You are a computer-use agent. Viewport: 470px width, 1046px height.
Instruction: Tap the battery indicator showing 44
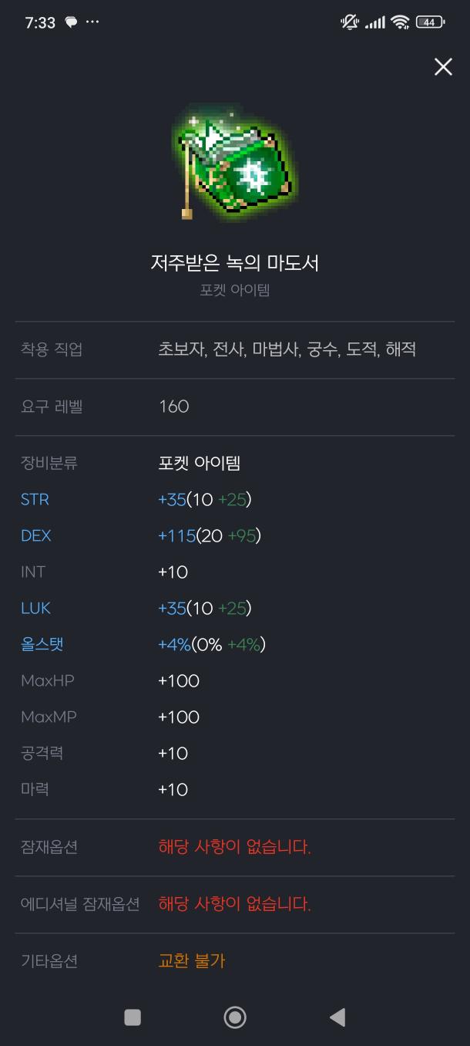pyautogui.click(x=430, y=23)
